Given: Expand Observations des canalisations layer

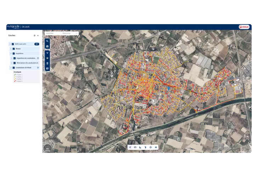Looking at the screenshot, I should pos(12,63).
